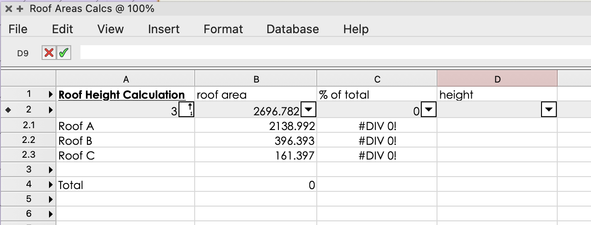The height and width of the screenshot is (225, 591).
Task: Click the row 1 header arrow
Action: (50, 95)
